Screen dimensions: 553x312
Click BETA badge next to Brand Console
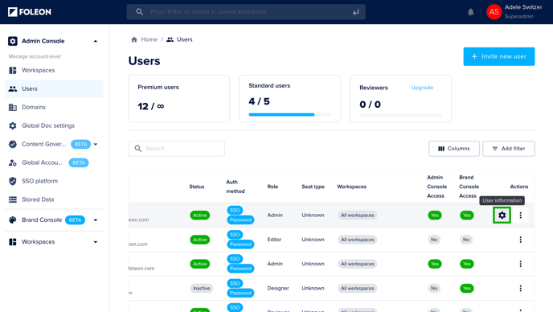75,220
